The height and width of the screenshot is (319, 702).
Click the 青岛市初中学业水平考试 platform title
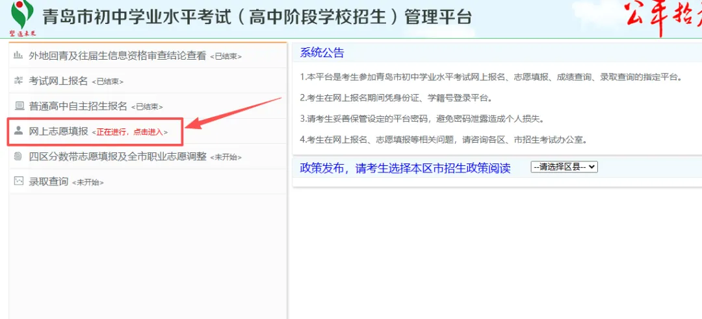tap(257, 18)
